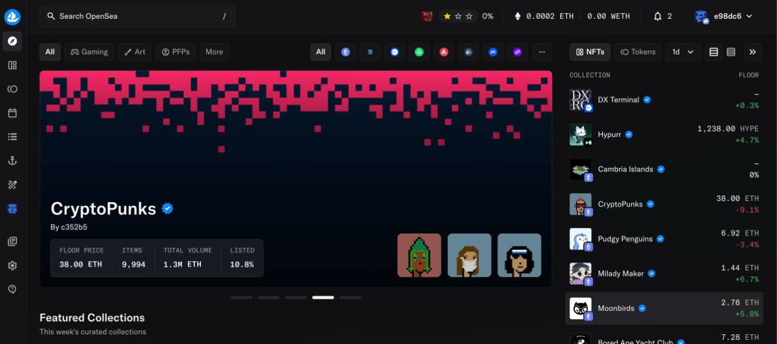Open the headband punk thumbnail
777x344 pixels.
(x=520, y=256)
